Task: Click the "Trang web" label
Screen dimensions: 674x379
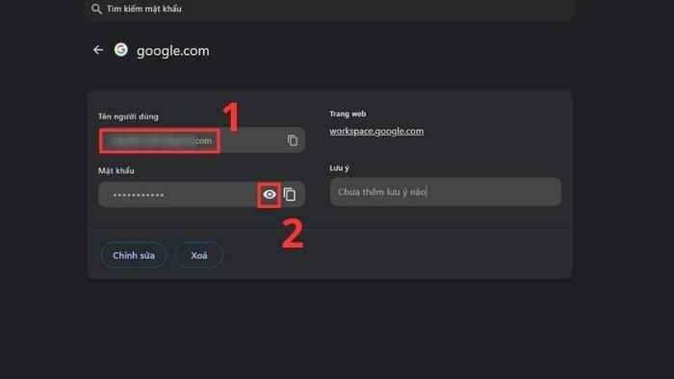Action: (x=348, y=114)
